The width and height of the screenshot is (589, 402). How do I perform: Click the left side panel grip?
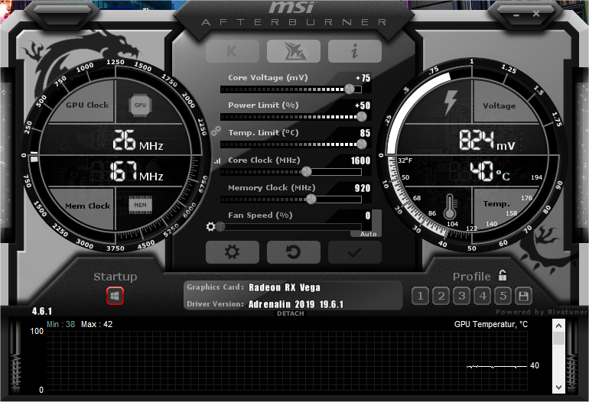[x=6, y=154]
